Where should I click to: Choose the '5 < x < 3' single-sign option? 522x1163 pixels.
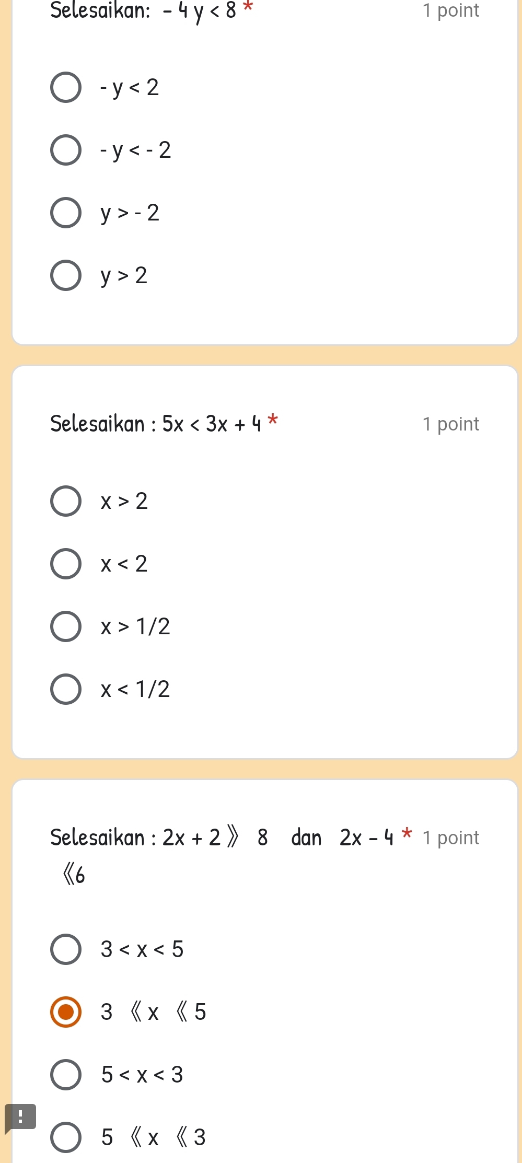tap(66, 1075)
